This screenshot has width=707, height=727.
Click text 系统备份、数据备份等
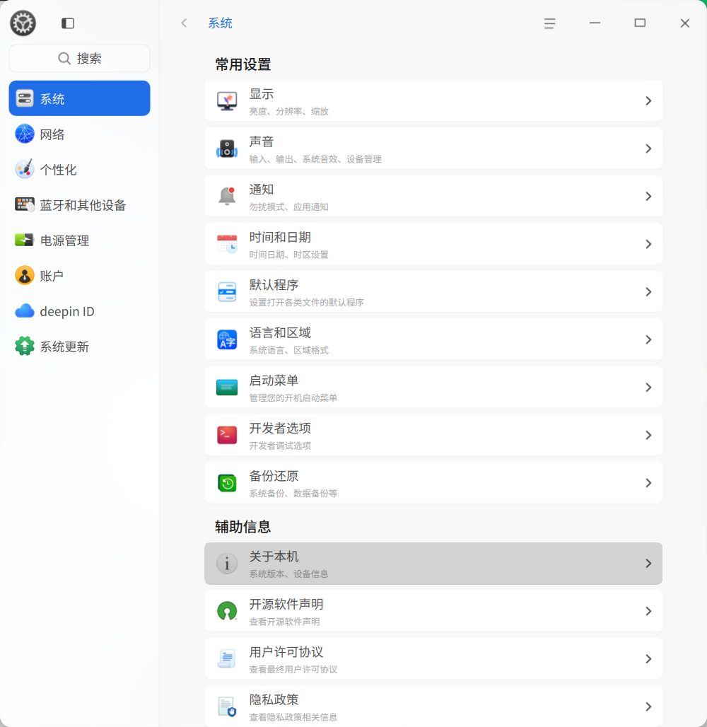(293, 494)
